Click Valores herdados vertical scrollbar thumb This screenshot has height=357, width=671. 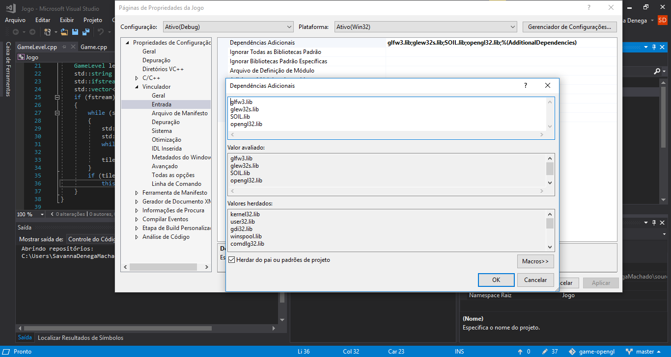coord(550,223)
